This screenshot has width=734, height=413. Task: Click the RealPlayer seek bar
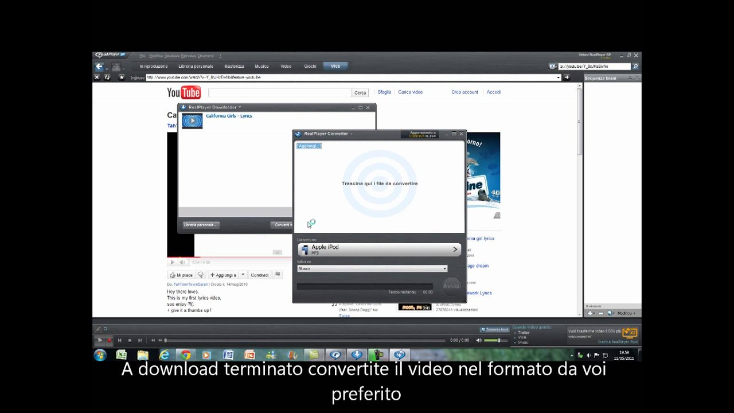305,340
